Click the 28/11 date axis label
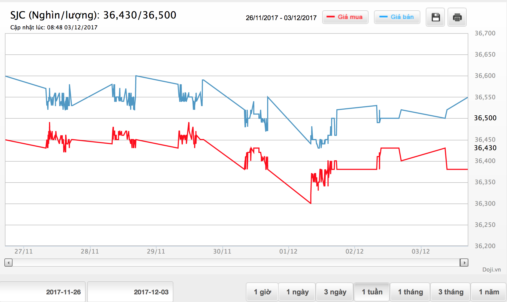Viewport: 507px width, 302px height. pos(90,251)
